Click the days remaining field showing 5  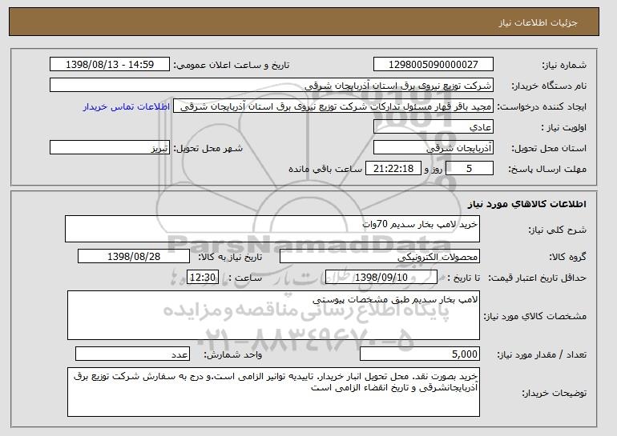click(469, 169)
